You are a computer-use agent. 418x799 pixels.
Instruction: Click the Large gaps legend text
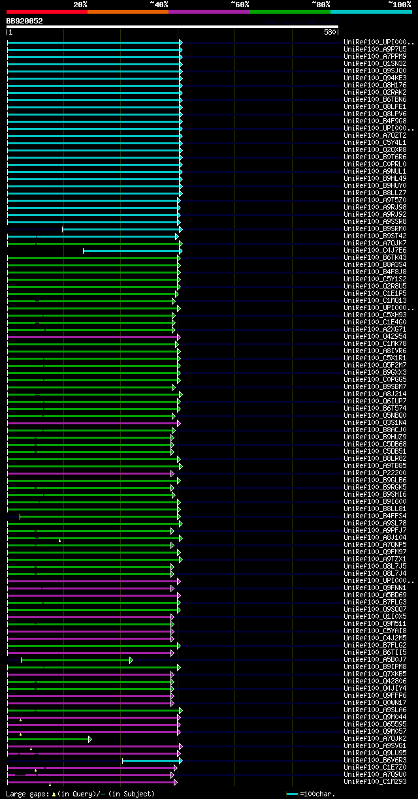pos(80,794)
